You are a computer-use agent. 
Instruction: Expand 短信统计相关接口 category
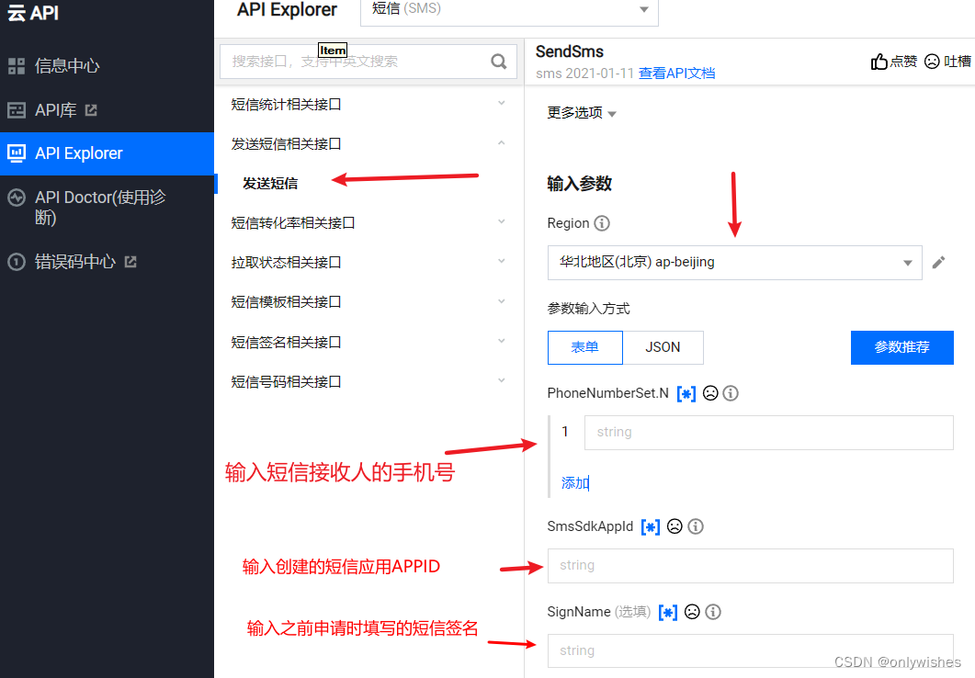click(368, 105)
